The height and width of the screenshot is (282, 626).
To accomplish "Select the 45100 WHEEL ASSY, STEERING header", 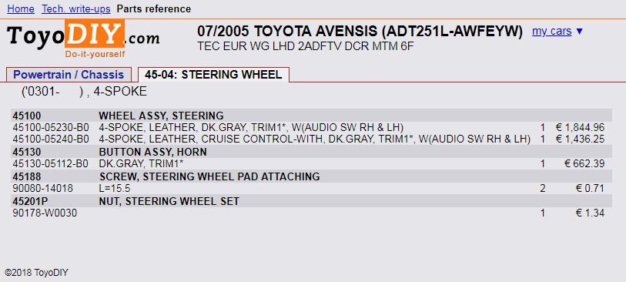I will (311, 116).
